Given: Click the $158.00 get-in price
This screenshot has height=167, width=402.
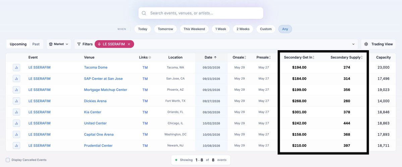Looking at the screenshot, I should click(x=299, y=135).
